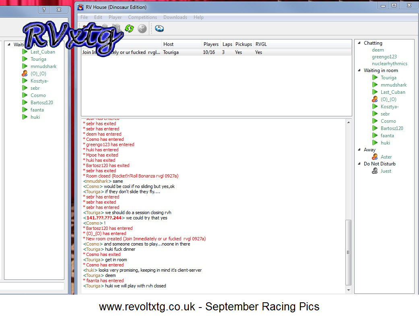Click the green arrow icon beside sebr in RV House user list
This screenshot has width=419, height=318.
(x=375, y=114)
